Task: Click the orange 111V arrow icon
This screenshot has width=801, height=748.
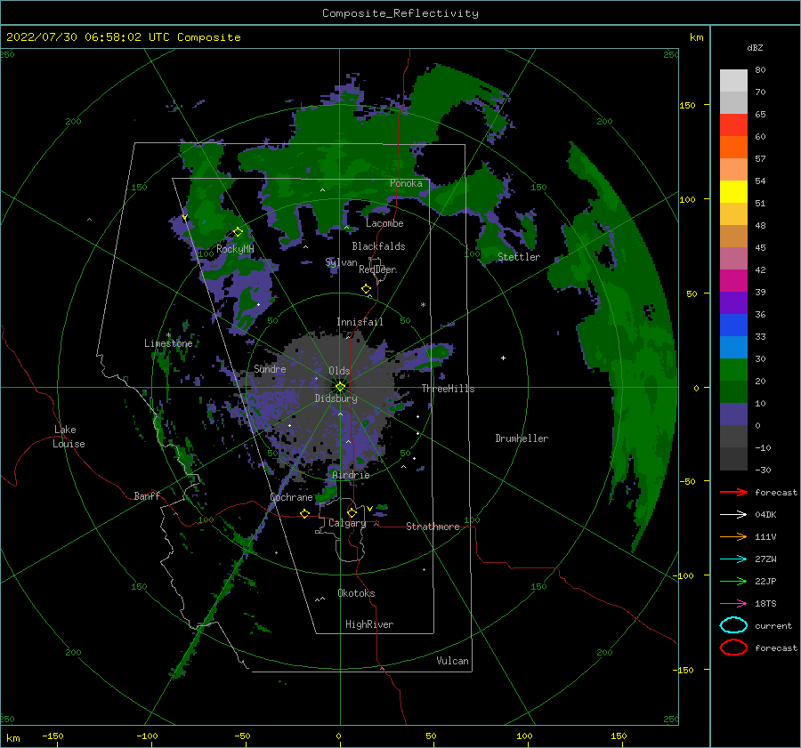Action: 733,536
